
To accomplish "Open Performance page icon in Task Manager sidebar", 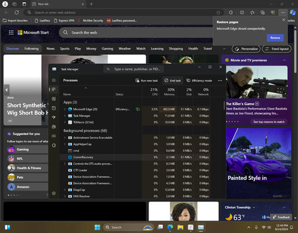I will 54,99.
